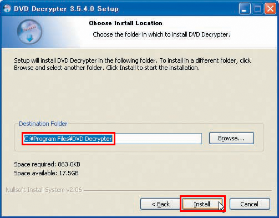This screenshot has width=279, height=218.
Task: Click the 'Destination Folder' group label
Action: coord(43,124)
